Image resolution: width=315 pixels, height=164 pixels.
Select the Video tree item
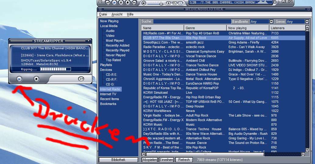coord(110,36)
